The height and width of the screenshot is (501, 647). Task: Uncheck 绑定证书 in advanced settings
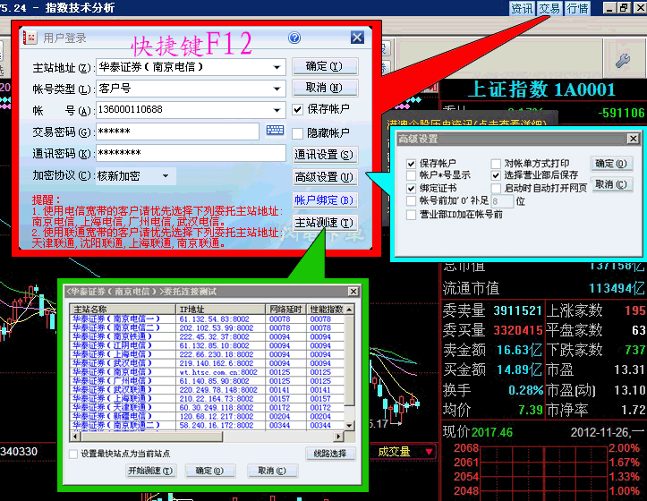[412, 189]
